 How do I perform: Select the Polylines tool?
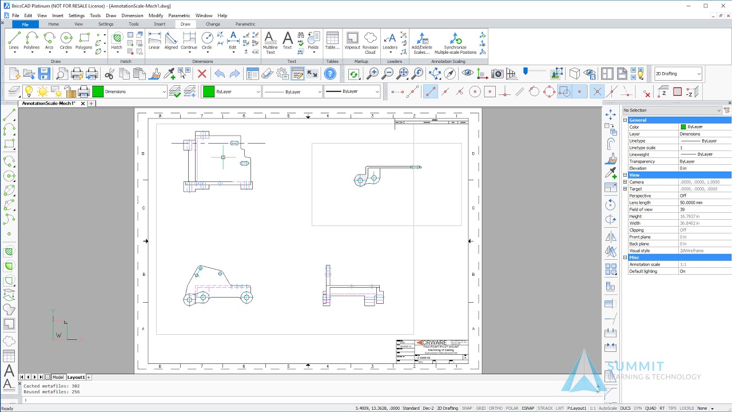(31, 41)
